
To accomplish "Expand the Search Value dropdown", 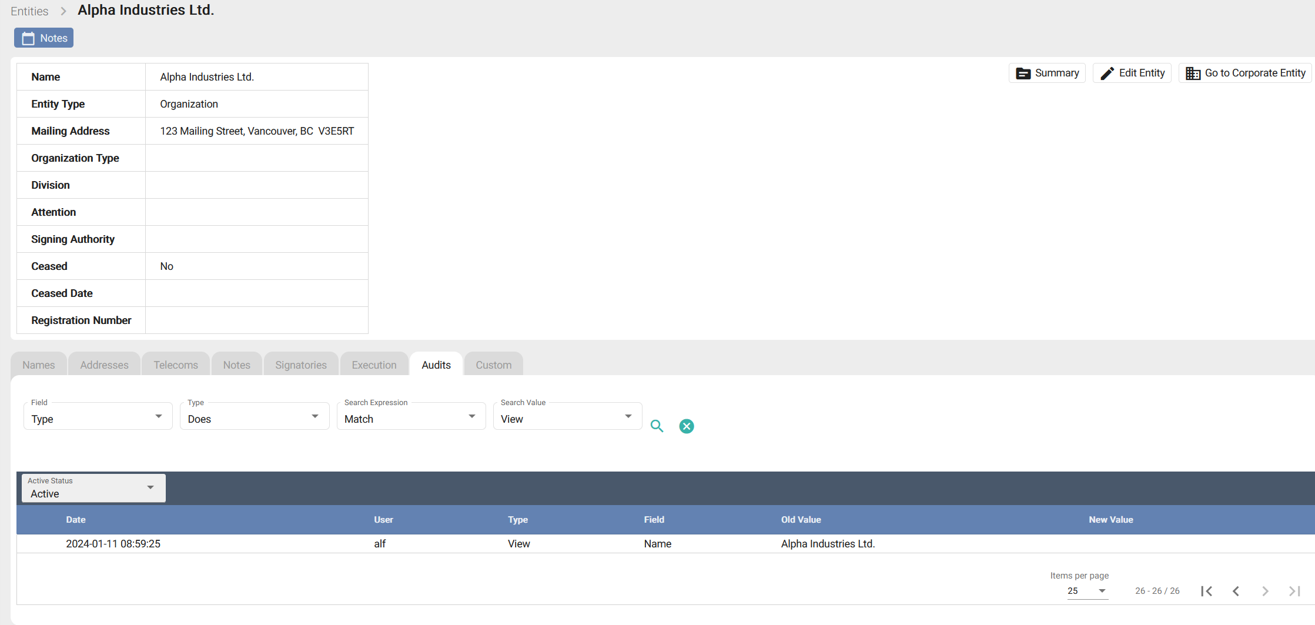I will tap(567, 419).
